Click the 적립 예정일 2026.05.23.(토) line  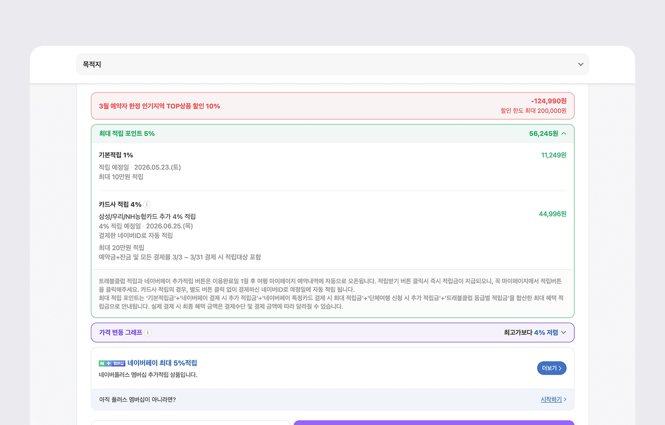click(140, 167)
